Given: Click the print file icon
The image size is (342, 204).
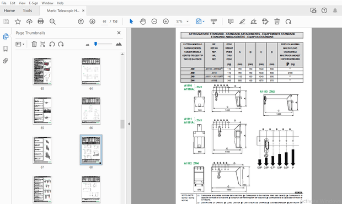Looking at the screenshot, I should pos(41,22).
